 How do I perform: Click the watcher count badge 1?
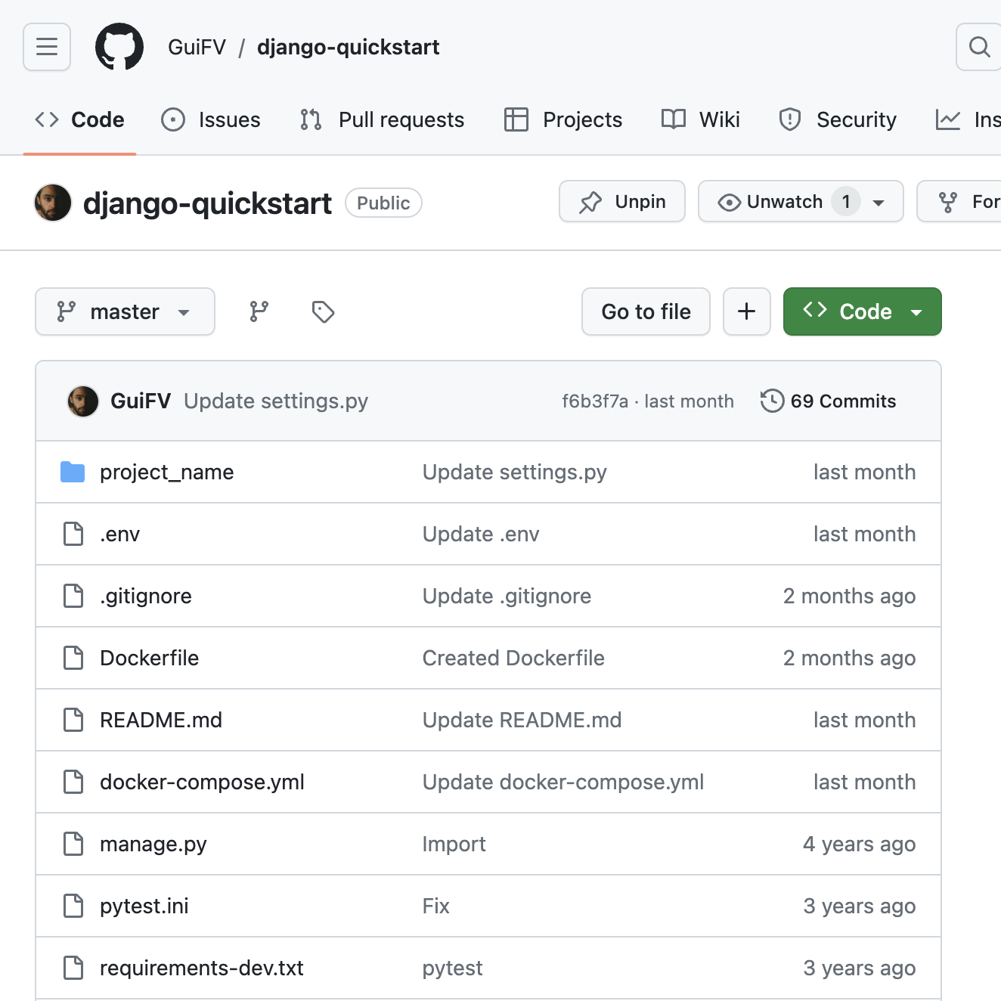point(846,201)
